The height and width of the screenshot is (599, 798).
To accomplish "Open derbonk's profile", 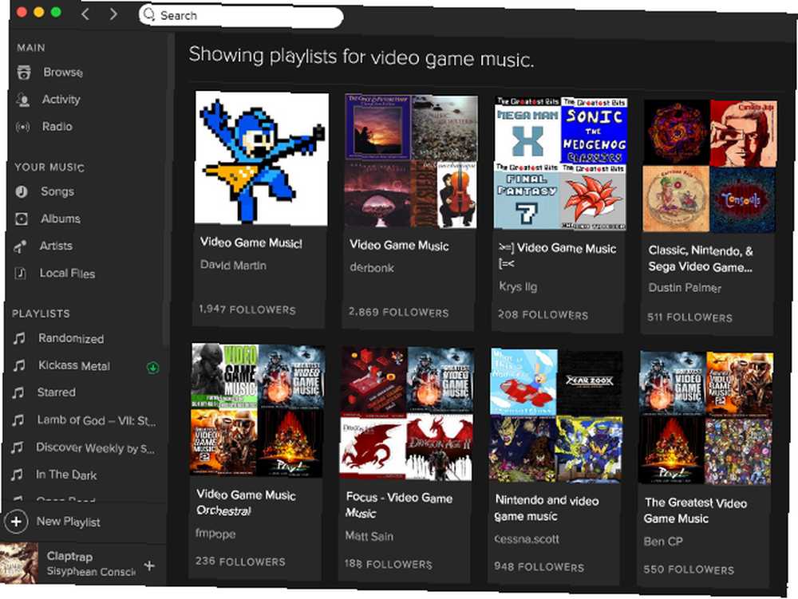I will 372,267.
